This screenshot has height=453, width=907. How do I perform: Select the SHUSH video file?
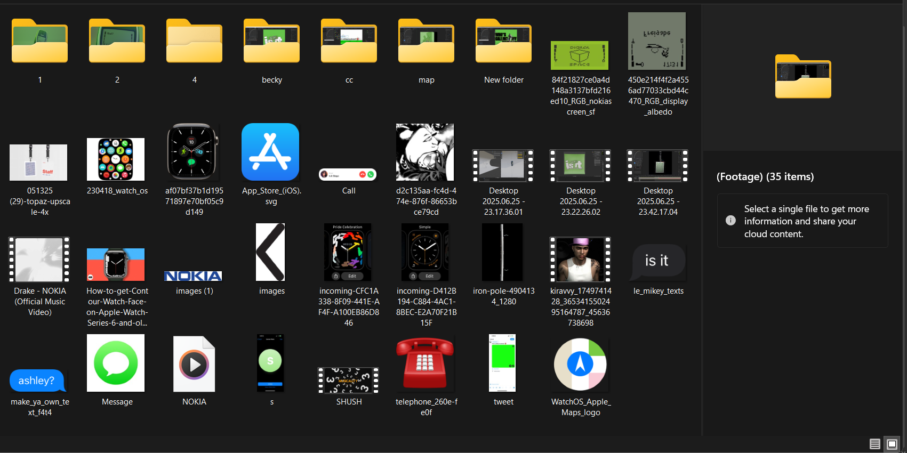[348, 381]
